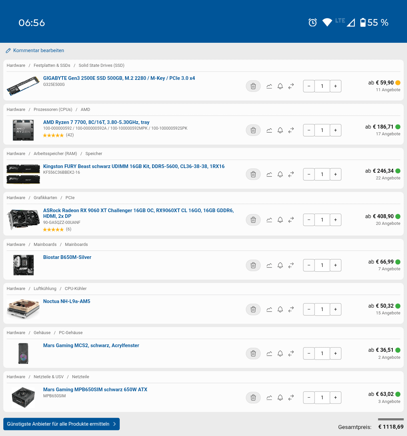Open AMD Ryzen 7 7700 product link
This screenshot has height=436, width=407.
[96, 122]
